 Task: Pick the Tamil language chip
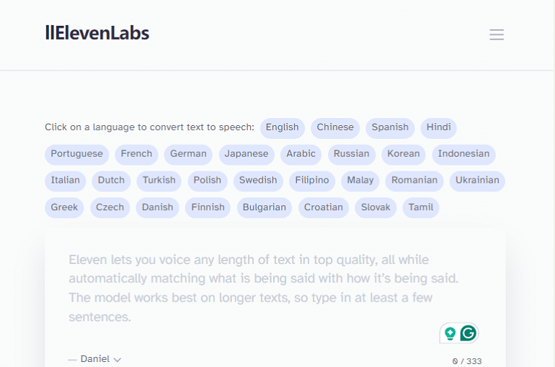click(x=420, y=207)
